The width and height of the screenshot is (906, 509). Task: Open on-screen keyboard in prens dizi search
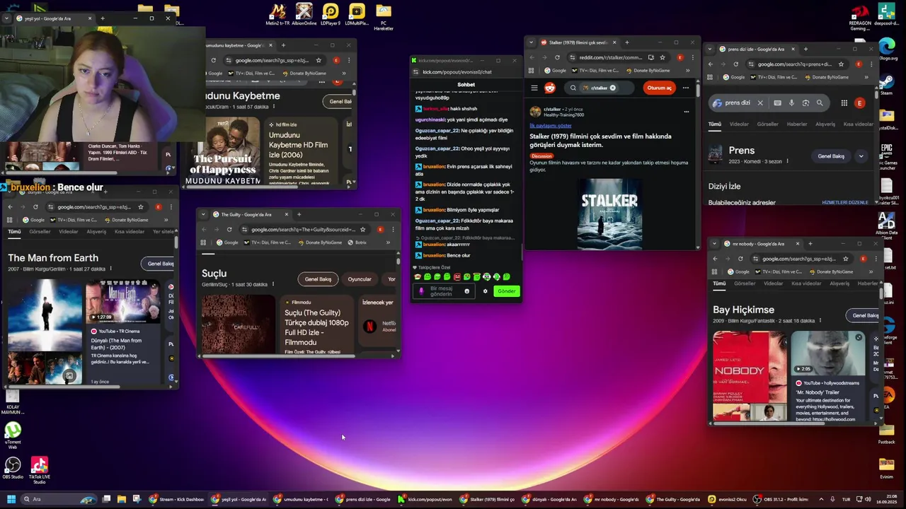point(777,103)
